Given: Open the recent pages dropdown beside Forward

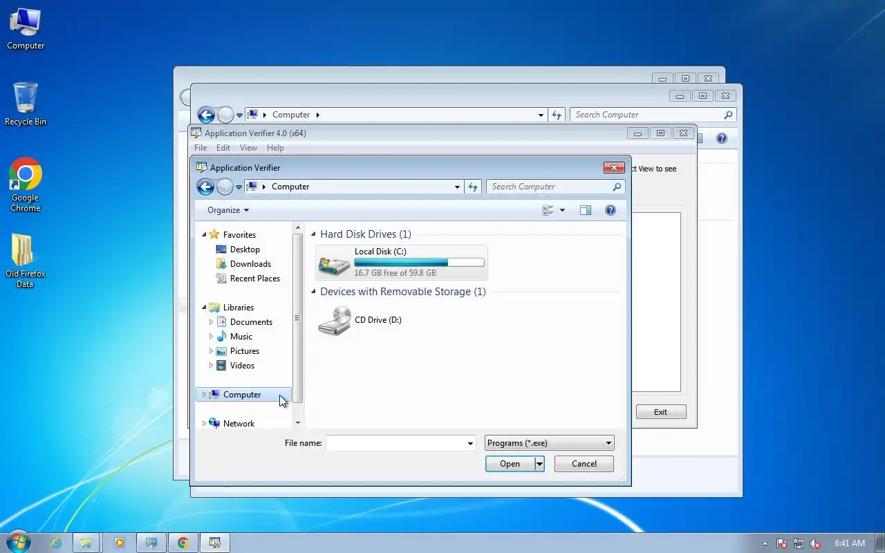Looking at the screenshot, I should pos(239,187).
